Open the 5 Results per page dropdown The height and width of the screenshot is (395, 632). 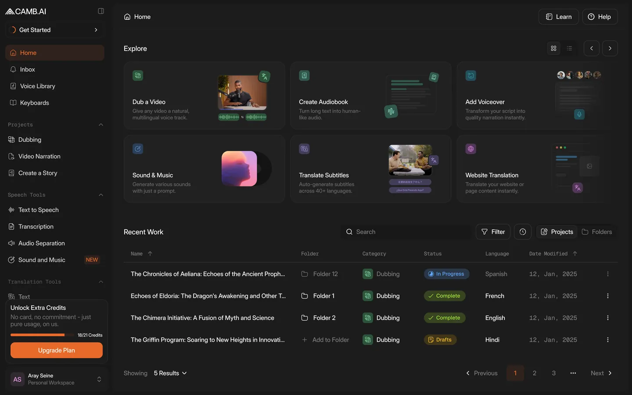[x=170, y=373]
